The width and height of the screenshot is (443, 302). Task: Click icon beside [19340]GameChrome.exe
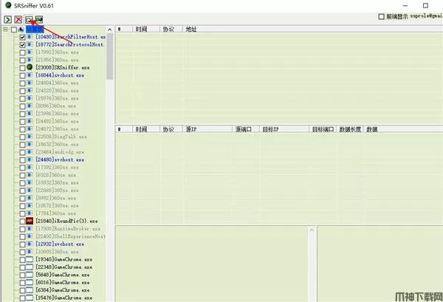(x=29, y=260)
